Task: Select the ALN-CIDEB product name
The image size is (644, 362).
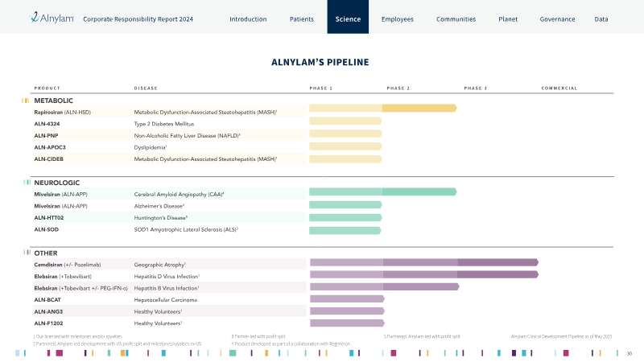Action: click(48, 158)
